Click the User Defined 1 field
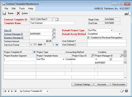Viewport: 132px width, 97px height. 107,41
